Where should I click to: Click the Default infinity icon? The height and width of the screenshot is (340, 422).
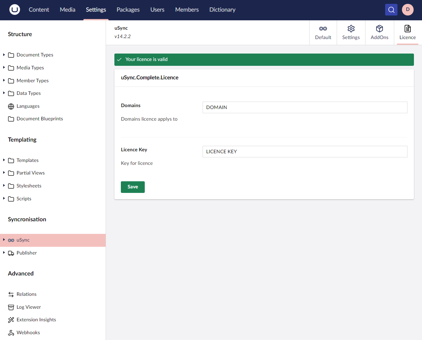click(x=323, y=29)
